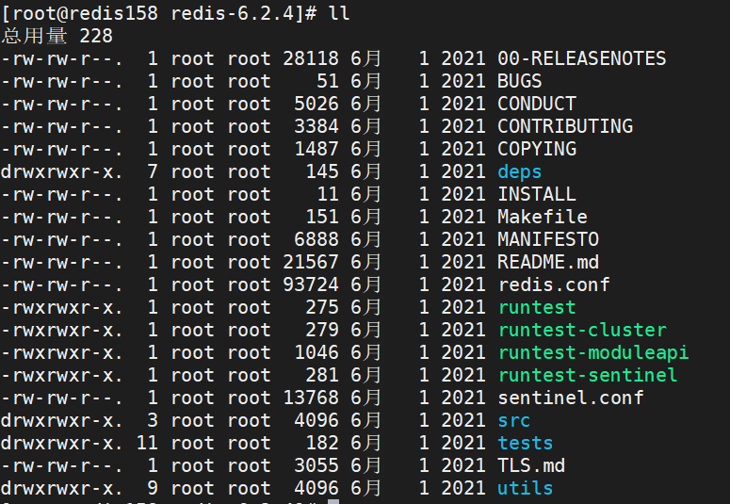Image resolution: width=730 pixels, height=504 pixels.
Task: Select file size 6888 of MANIFESTO
Action: point(316,239)
